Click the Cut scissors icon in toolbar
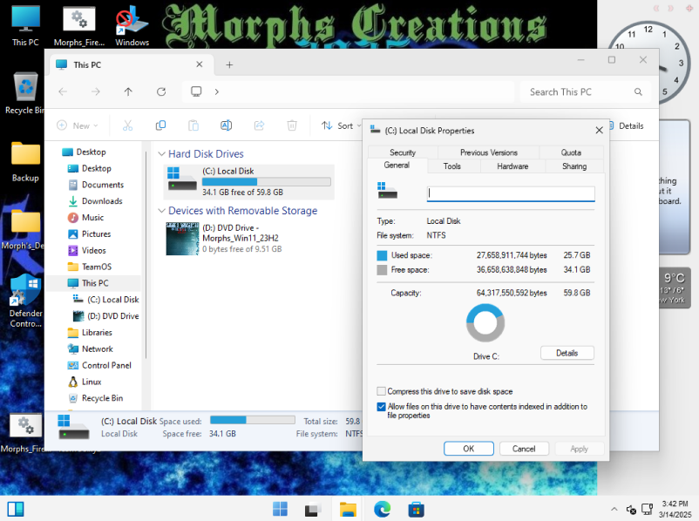This screenshot has width=699, height=521. [x=127, y=125]
